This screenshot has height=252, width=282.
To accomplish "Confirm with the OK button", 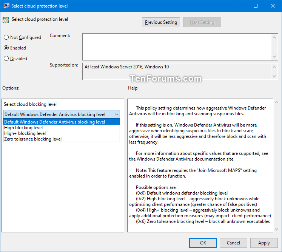I will click(203, 243).
